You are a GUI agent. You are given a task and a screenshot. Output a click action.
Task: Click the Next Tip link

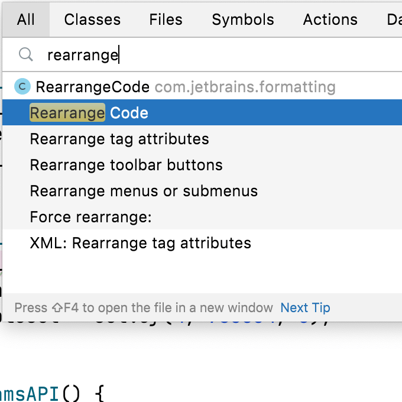pyautogui.click(x=305, y=307)
